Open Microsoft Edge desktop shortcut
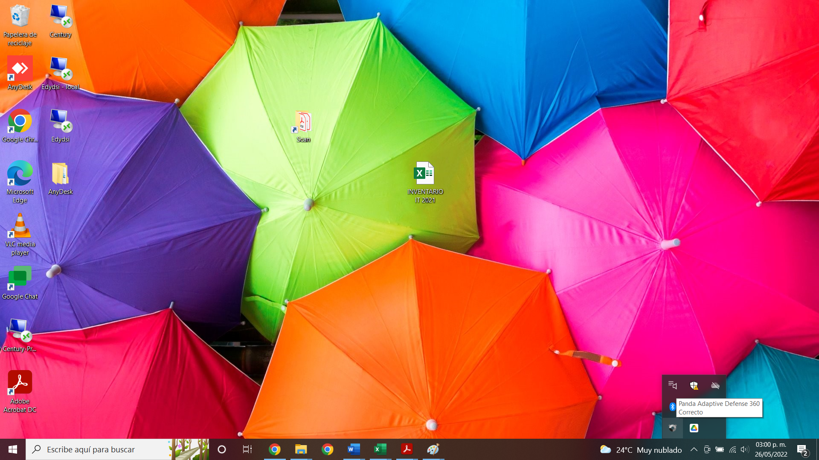 (20, 174)
